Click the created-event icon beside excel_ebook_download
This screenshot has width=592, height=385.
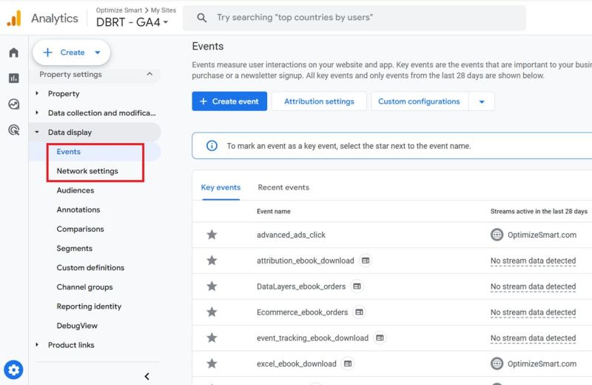point(348,364)
